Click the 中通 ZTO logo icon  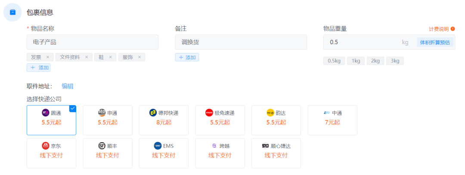(326, 113)
